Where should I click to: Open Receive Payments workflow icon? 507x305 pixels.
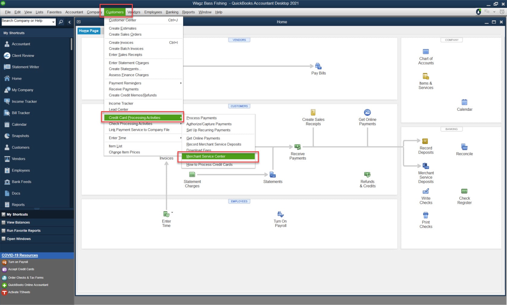click(298, 147)
